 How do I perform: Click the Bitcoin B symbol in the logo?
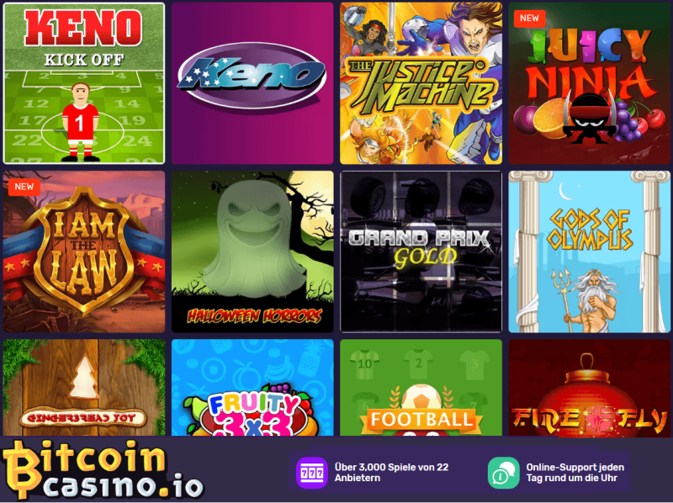[22, 470]
